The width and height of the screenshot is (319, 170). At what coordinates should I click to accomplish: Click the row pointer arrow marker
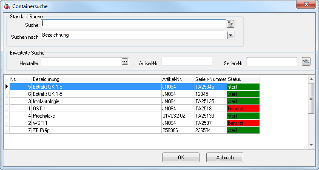coord(7,86)
